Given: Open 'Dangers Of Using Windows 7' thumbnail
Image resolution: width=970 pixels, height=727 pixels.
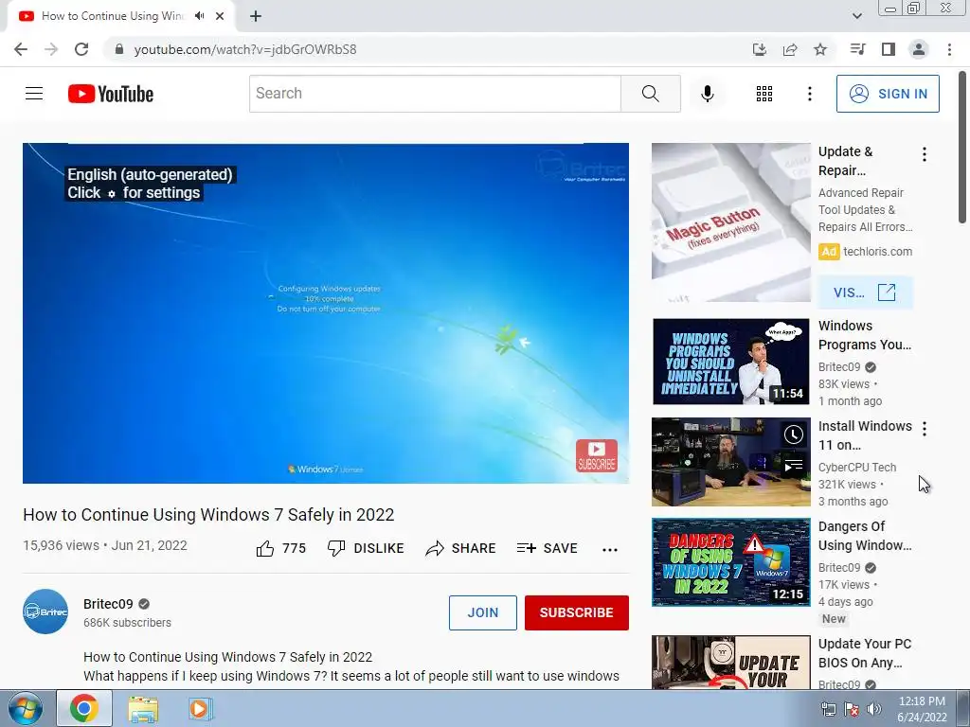Looking at the screenshot, I should coord(730,562).
